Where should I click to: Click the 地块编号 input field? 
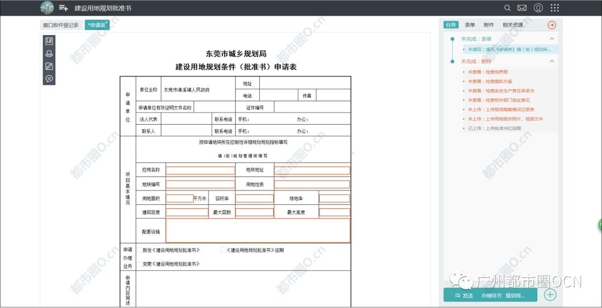201,184
